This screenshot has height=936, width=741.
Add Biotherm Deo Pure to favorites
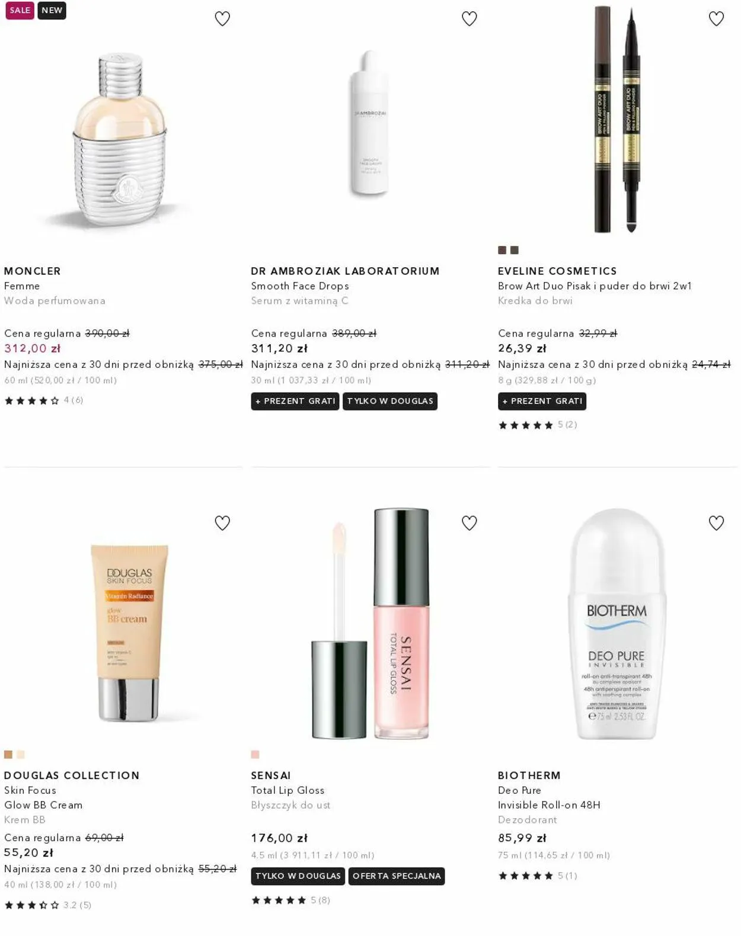point(716,523)
